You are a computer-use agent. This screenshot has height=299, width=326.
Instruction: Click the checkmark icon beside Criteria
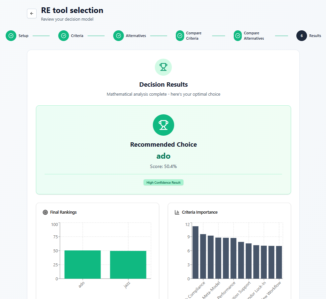[x=64, y=35]
